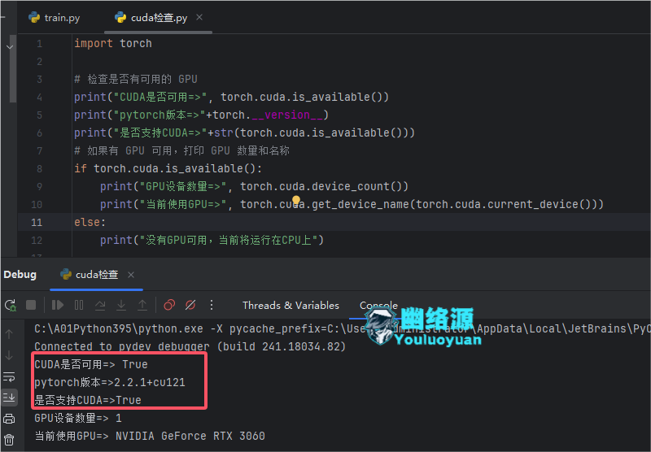Viewport: 651px width, 452px height.
Task: Click the print statement on line 12
Action: point(212,240)
